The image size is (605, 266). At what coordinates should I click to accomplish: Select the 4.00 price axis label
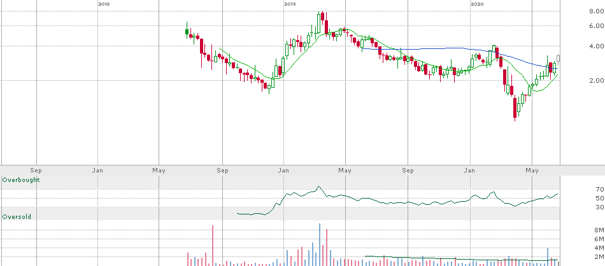(x=596, y=46)
